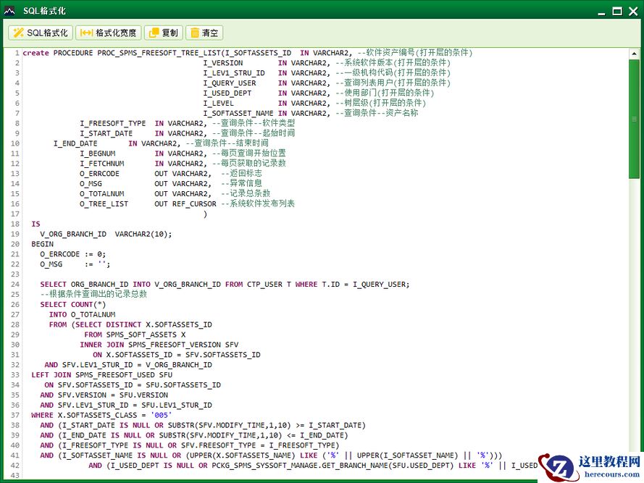The width and height of the screenshot is (644, 483).
Task: Click line number 18 beside the IS keyword
Action: [15, 224]
